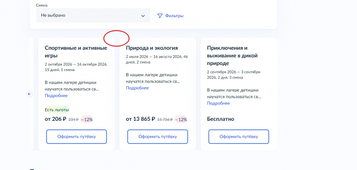Click the funnel icon next to Фильтры
This screenshot has height=170, width=357.
tap(160, 16)
